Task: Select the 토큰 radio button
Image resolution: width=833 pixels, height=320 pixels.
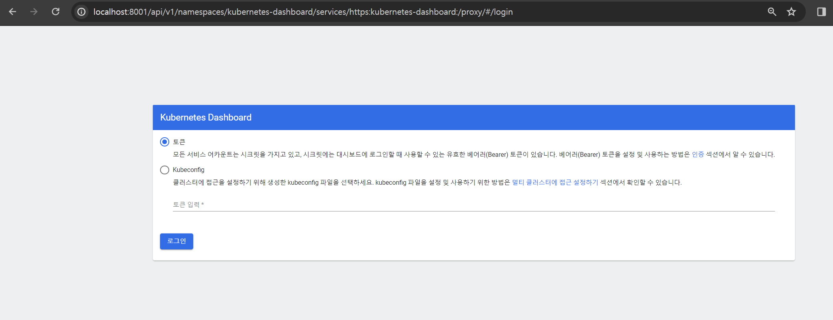Action: [164, 142]
